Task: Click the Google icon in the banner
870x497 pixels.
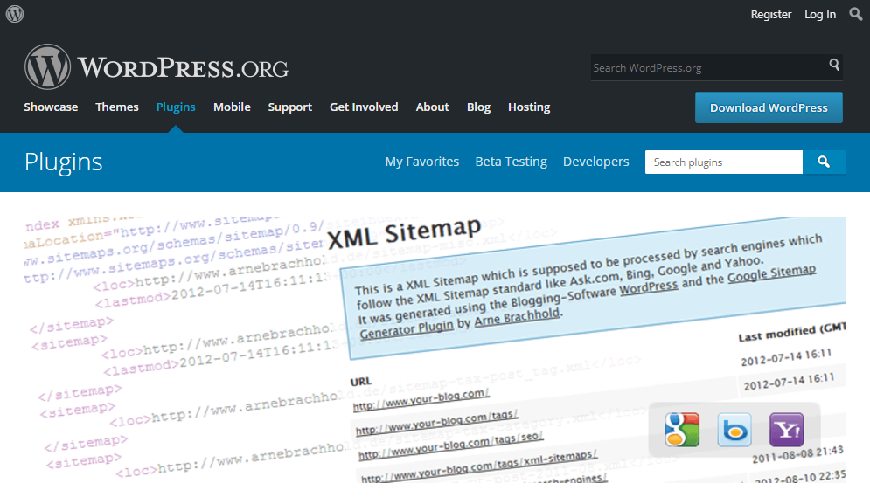Action: [x=683, y=430]
